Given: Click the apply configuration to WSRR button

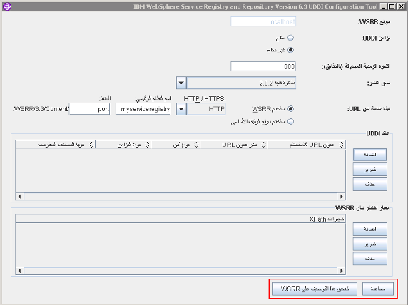Looking at the screenshot, I should [x=315, y=289].
